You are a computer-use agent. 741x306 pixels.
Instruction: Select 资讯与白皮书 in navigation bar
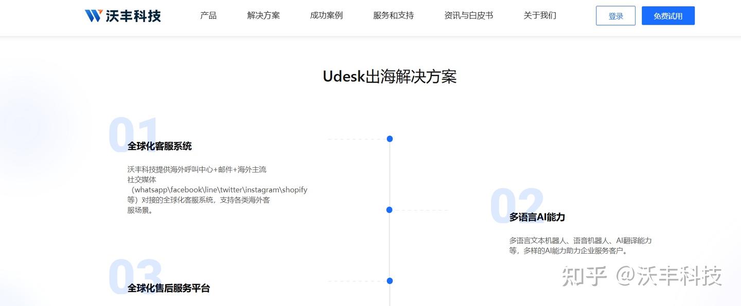click(469, 15)
